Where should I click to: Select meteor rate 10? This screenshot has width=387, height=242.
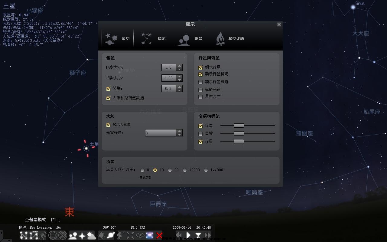[x=155, y=170]
